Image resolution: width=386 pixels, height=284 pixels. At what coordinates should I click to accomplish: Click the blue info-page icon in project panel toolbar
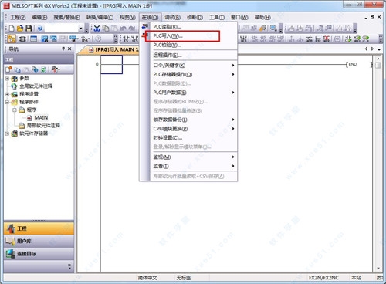(35, 69)
